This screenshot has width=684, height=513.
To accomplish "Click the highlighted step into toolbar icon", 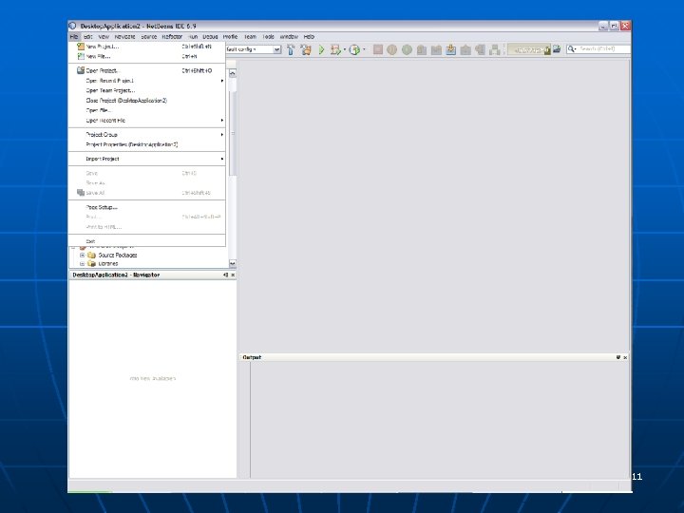I will (x=451, y=49).
